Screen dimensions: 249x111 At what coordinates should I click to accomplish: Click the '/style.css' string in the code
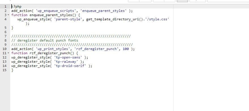pyautogui.click(x=157, y=19)
